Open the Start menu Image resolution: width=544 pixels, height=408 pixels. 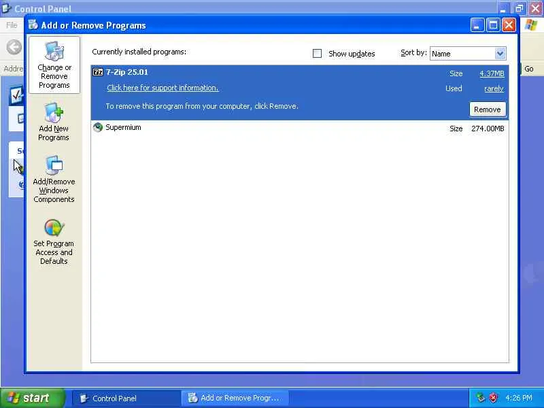(32, 398)
